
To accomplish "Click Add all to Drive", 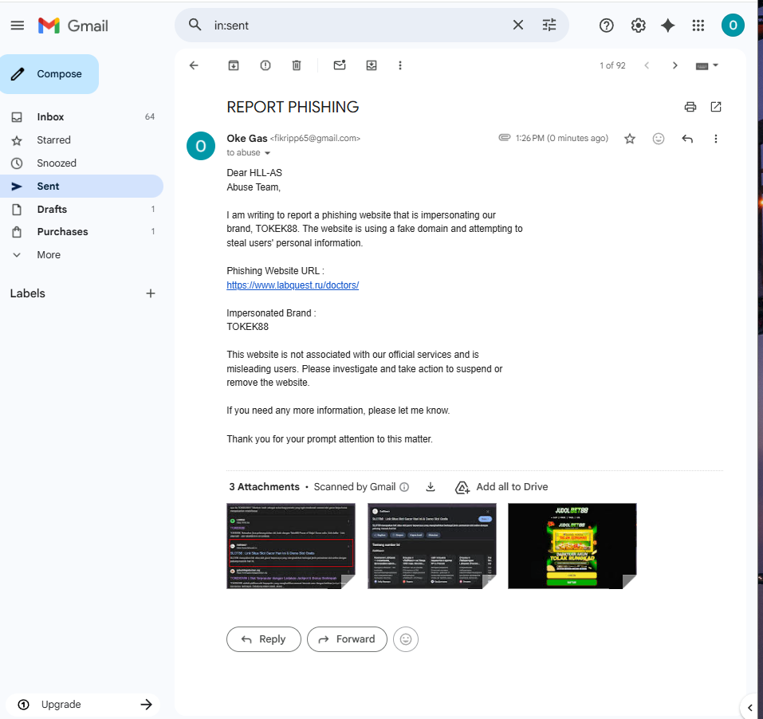I will pos(501,487).
